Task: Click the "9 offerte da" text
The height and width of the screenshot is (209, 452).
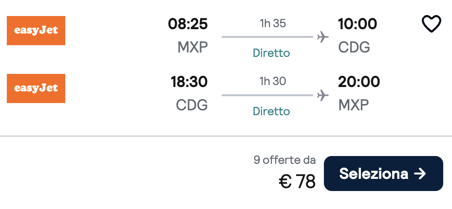Action: 284,160
